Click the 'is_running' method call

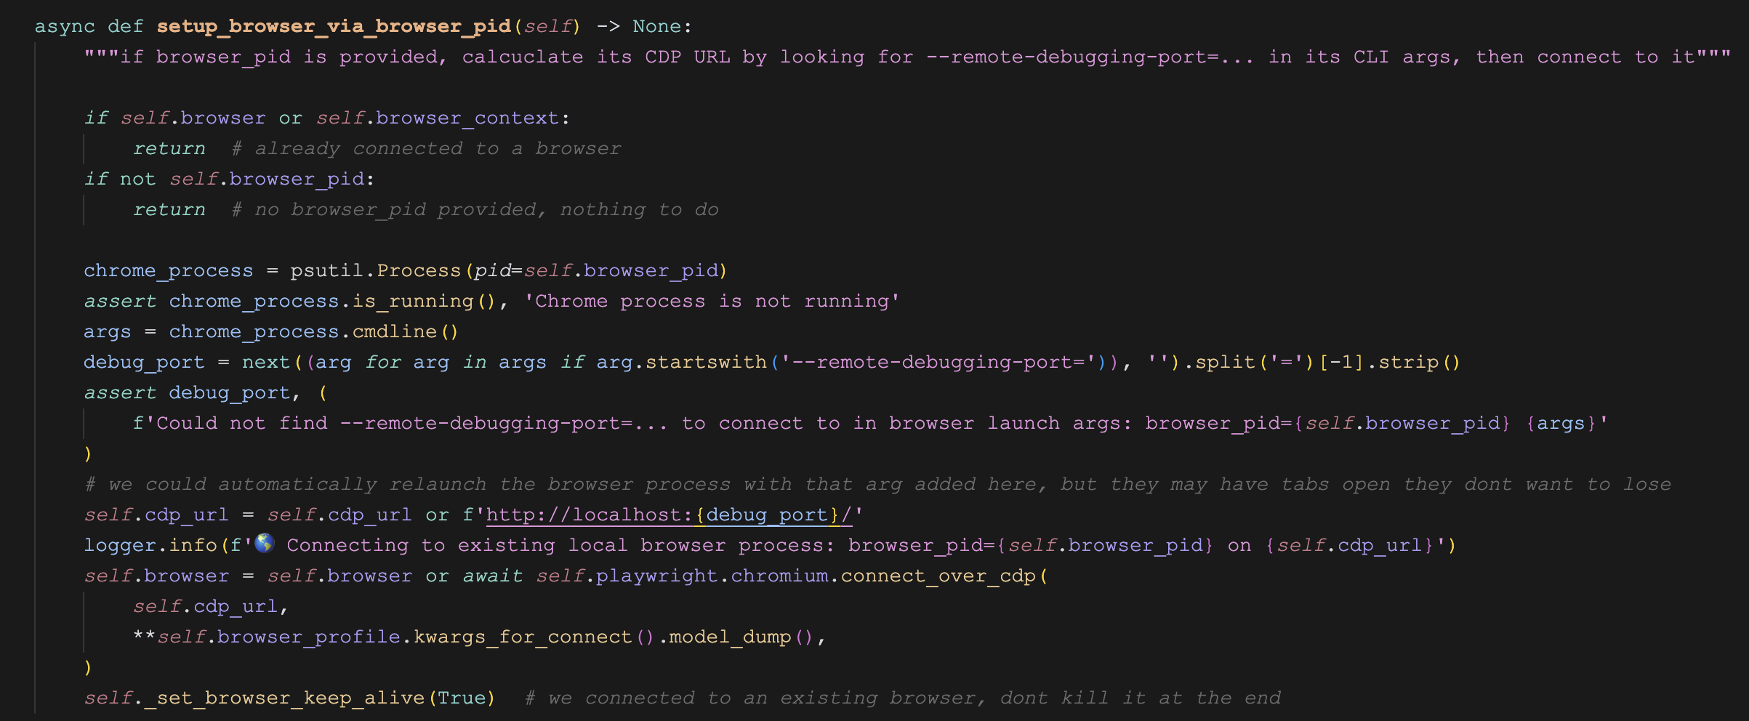pos(413,301)
